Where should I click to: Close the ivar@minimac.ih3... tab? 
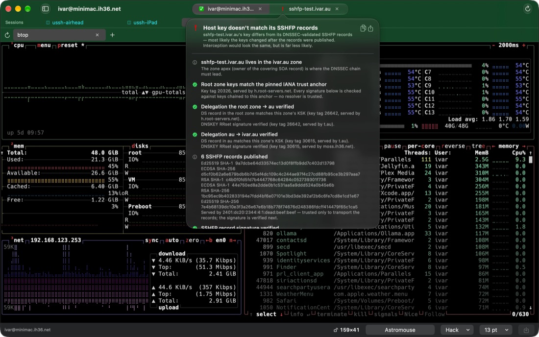(260, 9)
